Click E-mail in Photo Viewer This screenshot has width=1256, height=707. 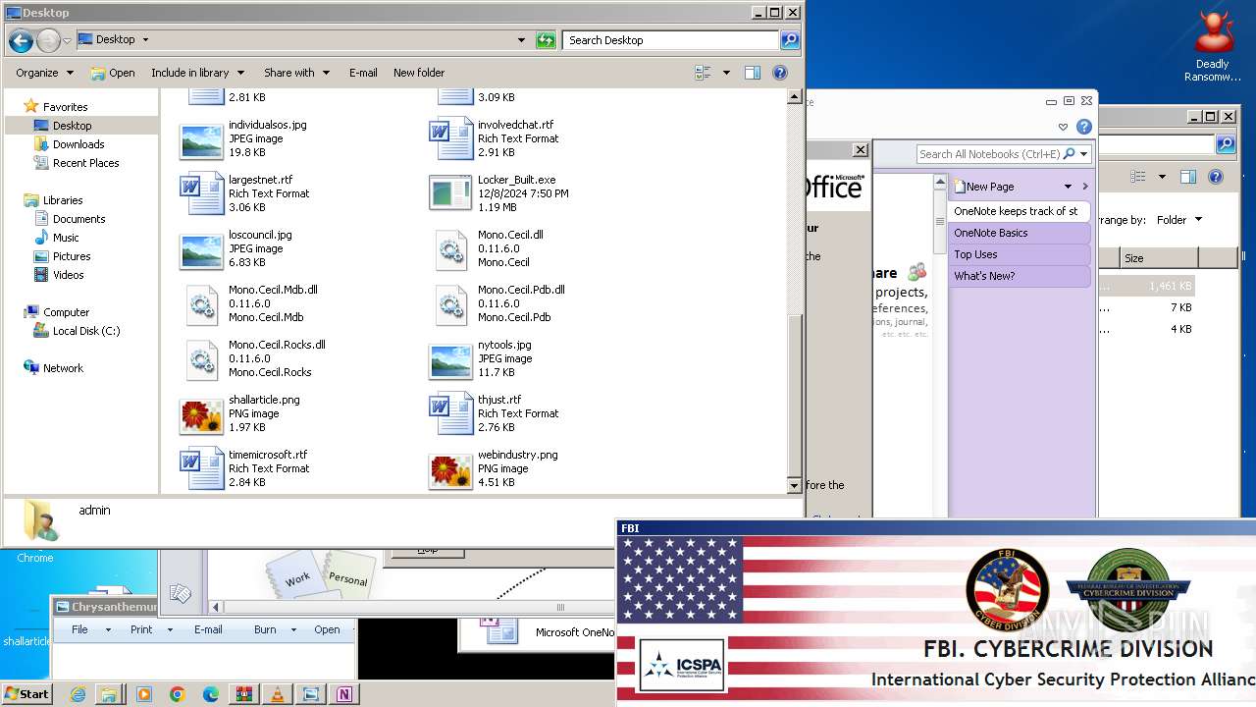(x=208, y=629)
